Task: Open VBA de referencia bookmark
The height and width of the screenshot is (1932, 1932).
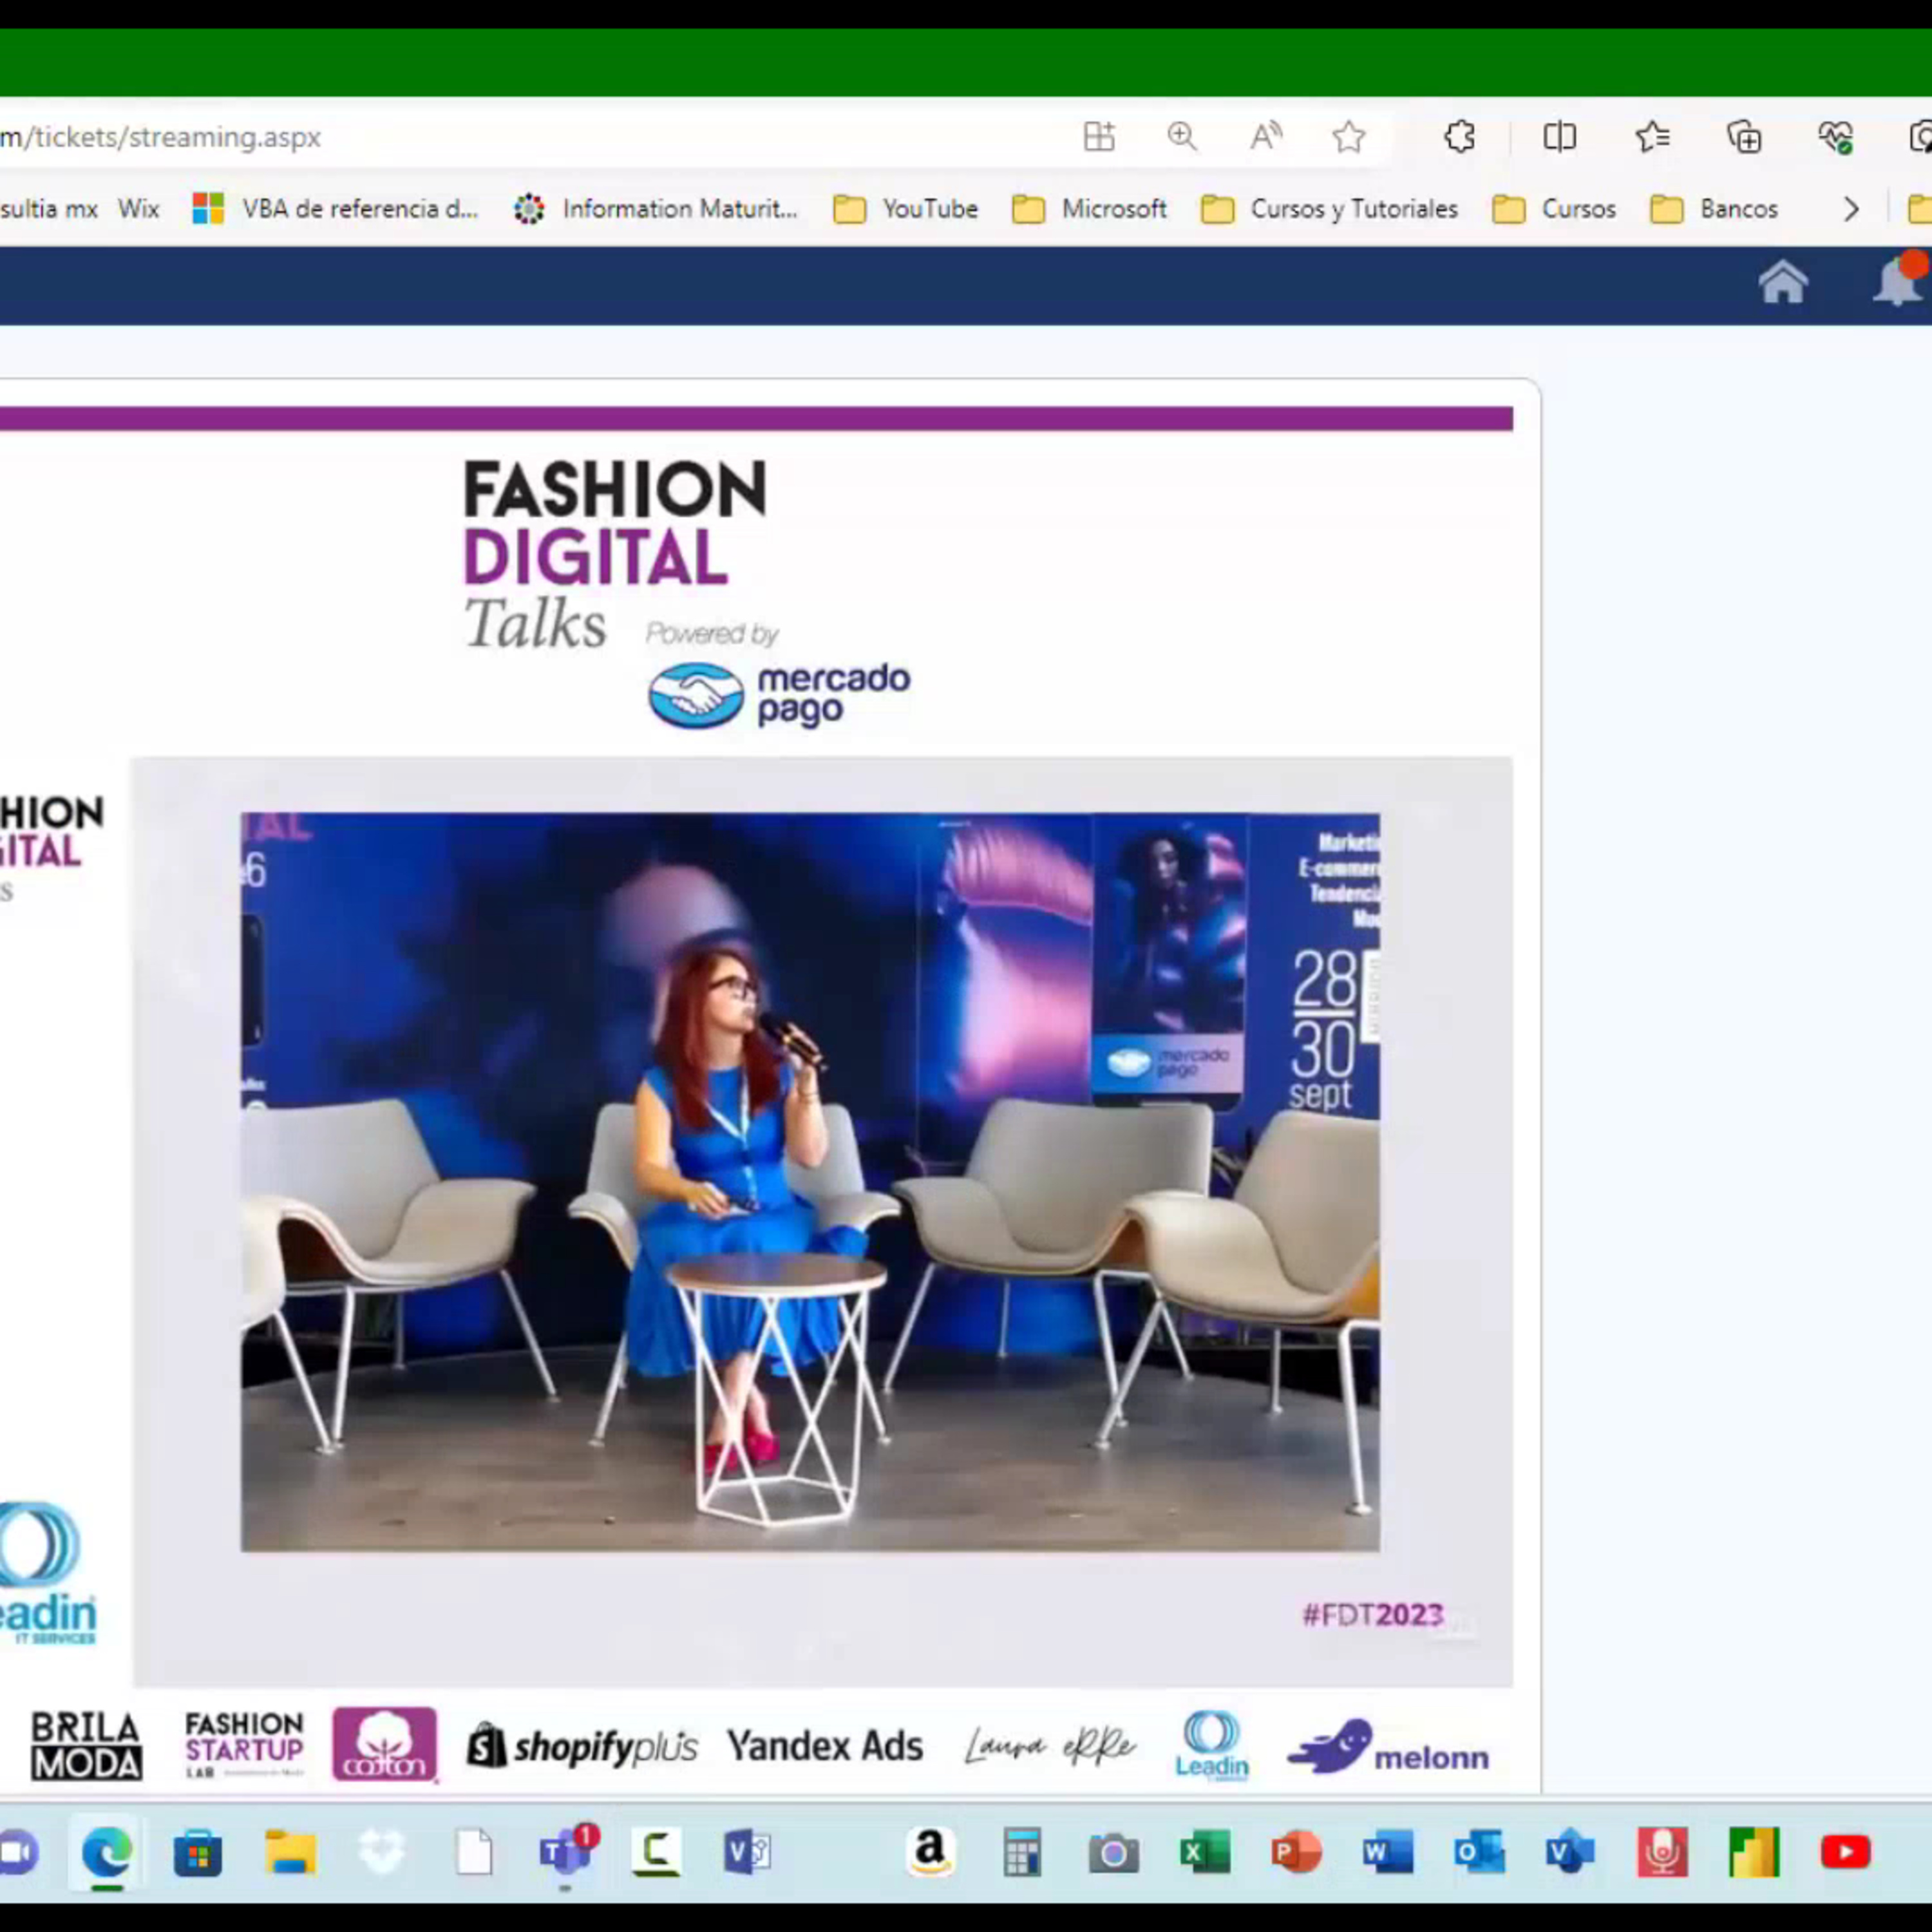Action: (335, 209)
